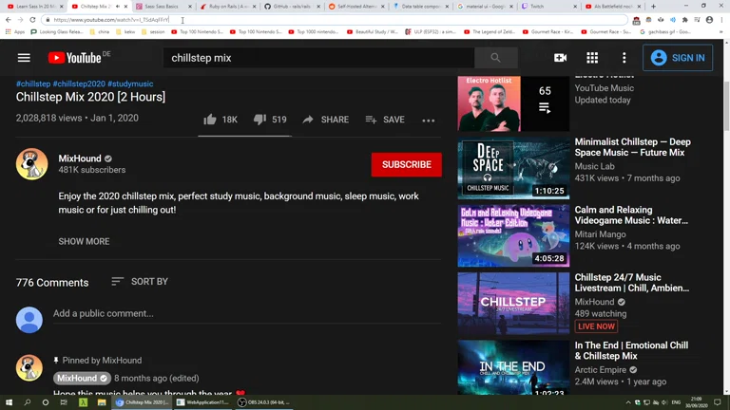Open Chrome profile avatar icon

point(709,20)
